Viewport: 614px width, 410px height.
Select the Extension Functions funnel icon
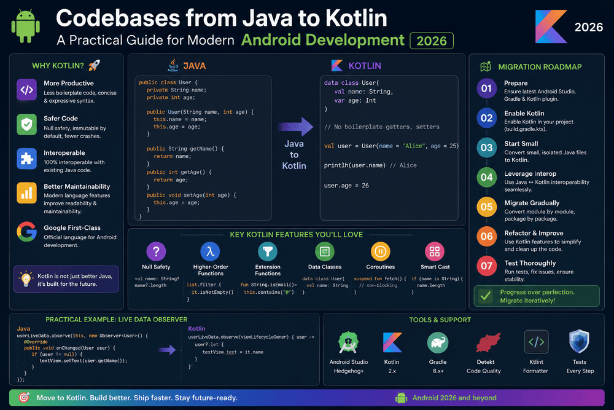(268, 251)
